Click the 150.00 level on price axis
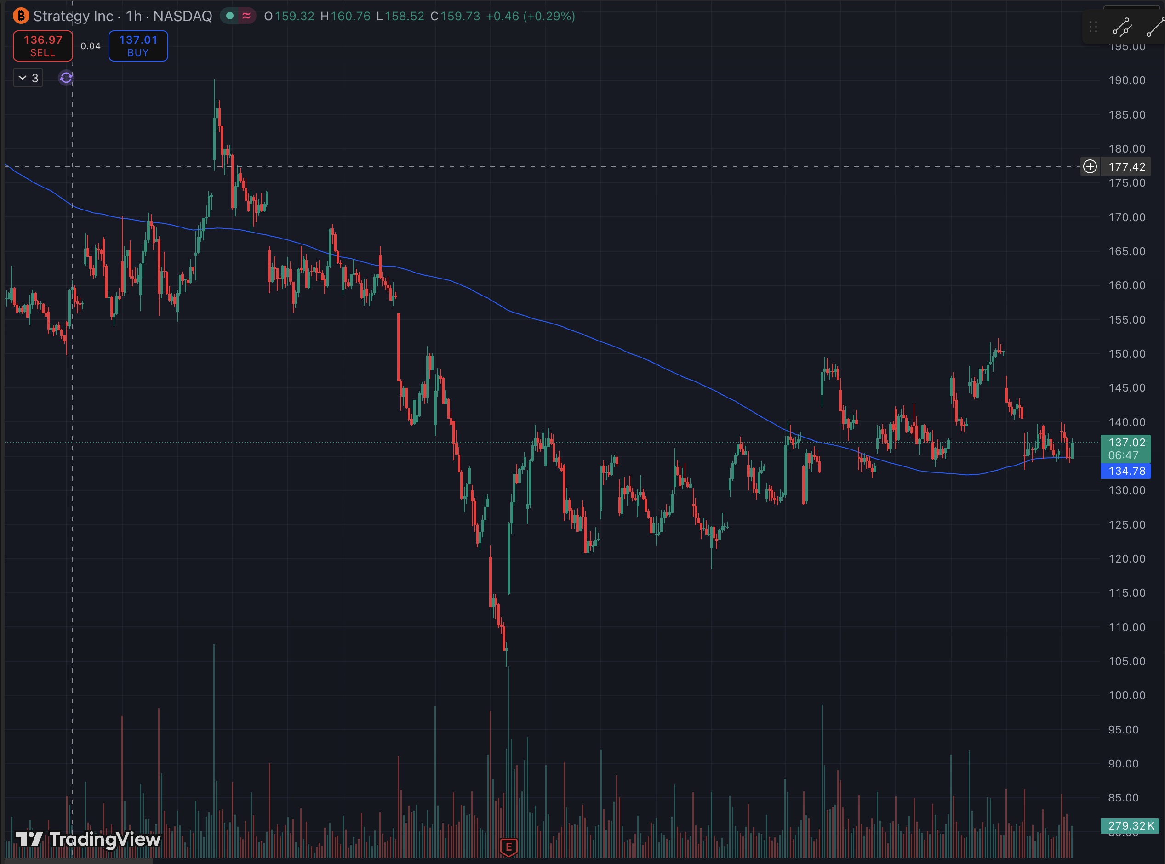 (1126, 353)
